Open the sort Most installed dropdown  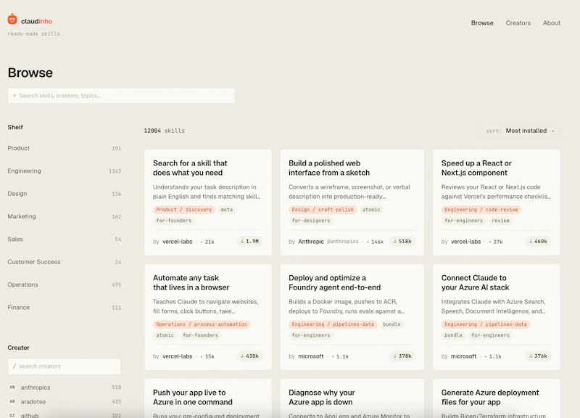[x=520, y=131]
